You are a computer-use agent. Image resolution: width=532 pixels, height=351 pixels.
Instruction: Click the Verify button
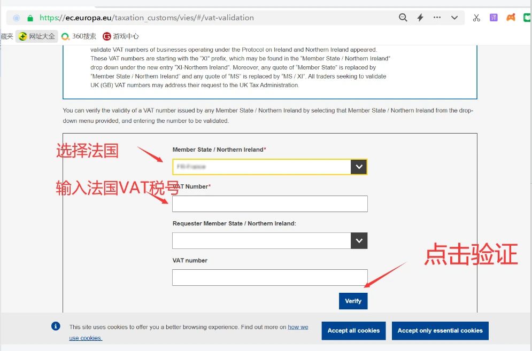point(353,301)
